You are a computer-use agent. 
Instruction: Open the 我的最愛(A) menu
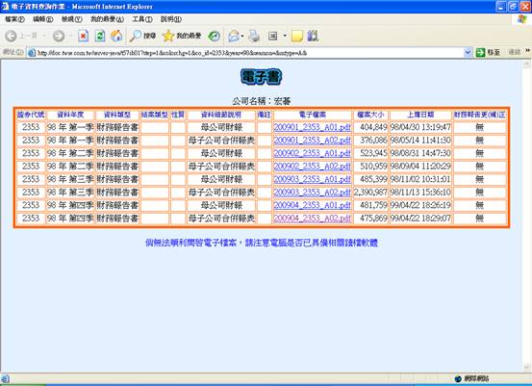pos(107,19)
